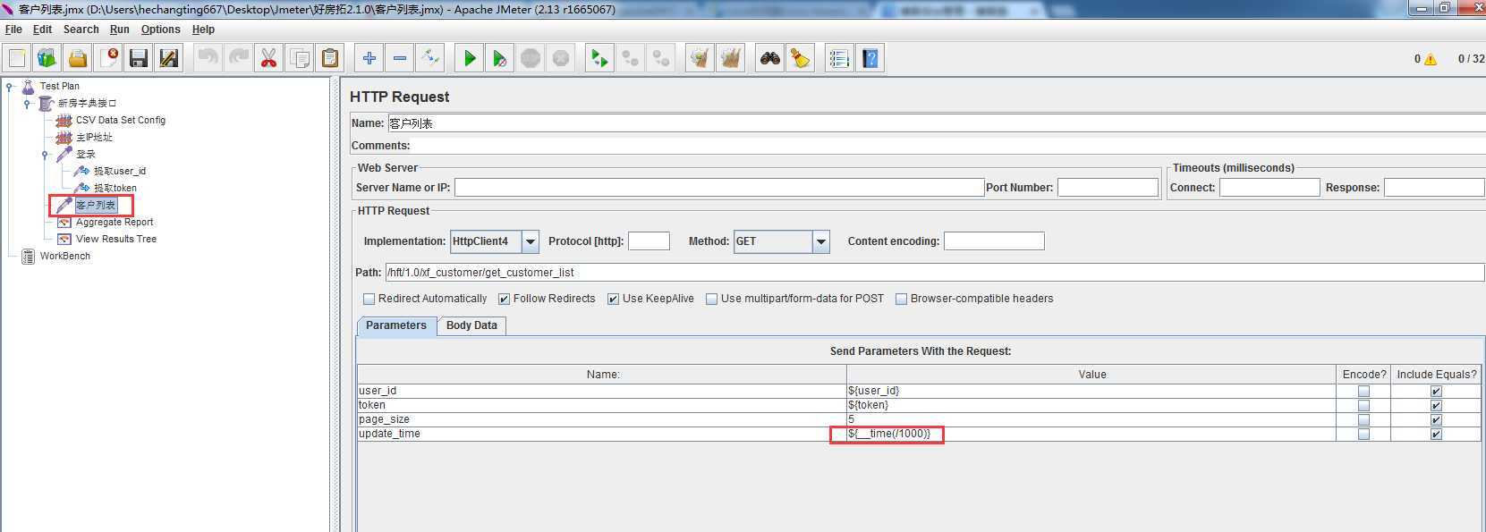Click the Close test plan icon
The image size is (1486, 532).
click(108, 58)
